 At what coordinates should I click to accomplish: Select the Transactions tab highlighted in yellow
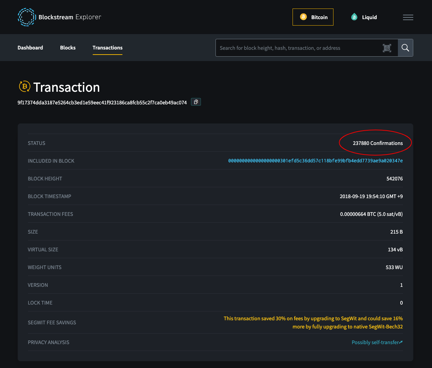[x=107, y=47]
